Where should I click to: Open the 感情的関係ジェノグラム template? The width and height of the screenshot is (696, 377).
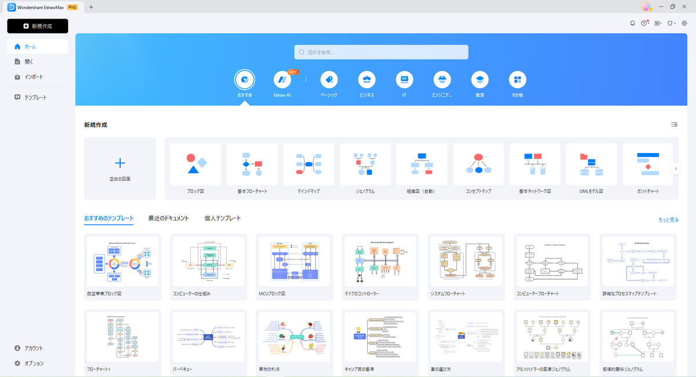click(x=638, y=342)
